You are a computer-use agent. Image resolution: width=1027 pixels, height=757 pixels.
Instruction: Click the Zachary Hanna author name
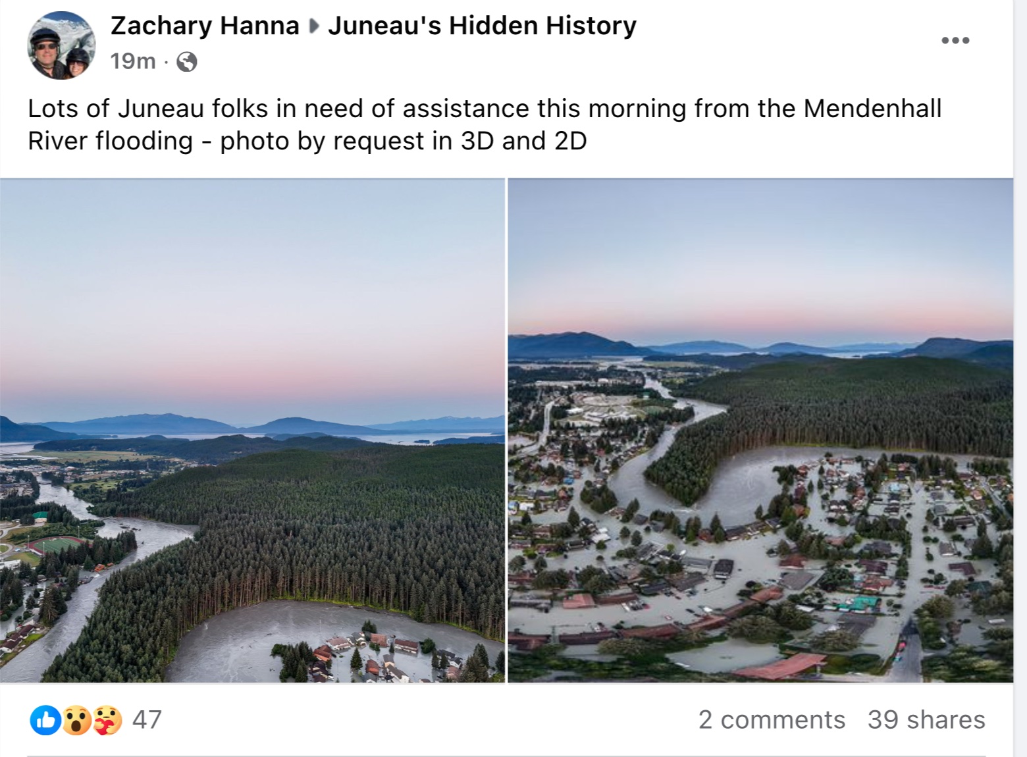point(204,26)
